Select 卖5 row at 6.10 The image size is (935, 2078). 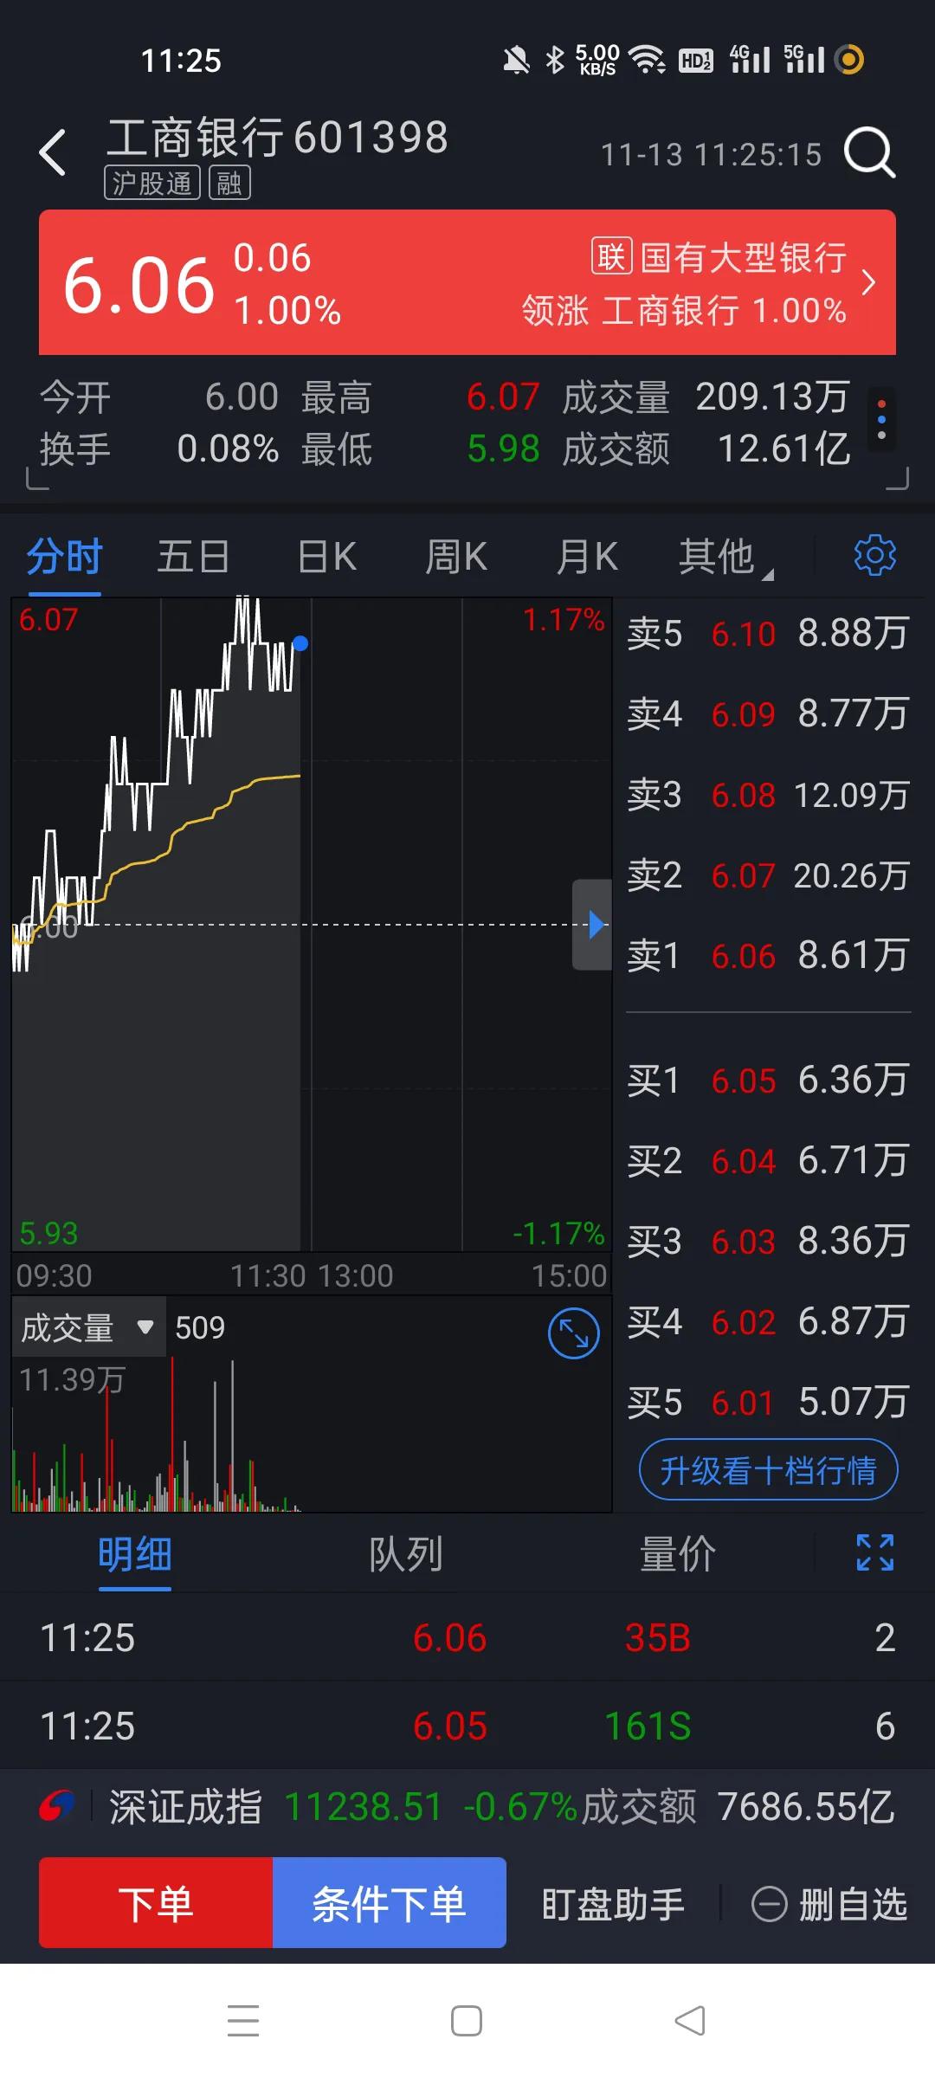pyautogui.click(x=768, y=633)
